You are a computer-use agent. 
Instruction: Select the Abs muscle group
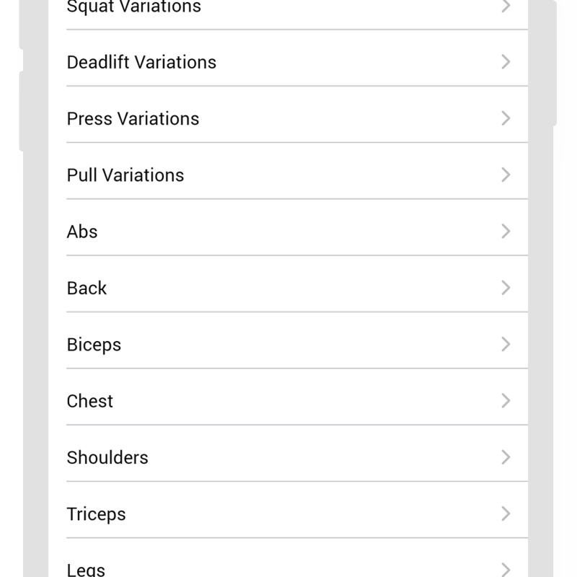[x=288, y=231]
